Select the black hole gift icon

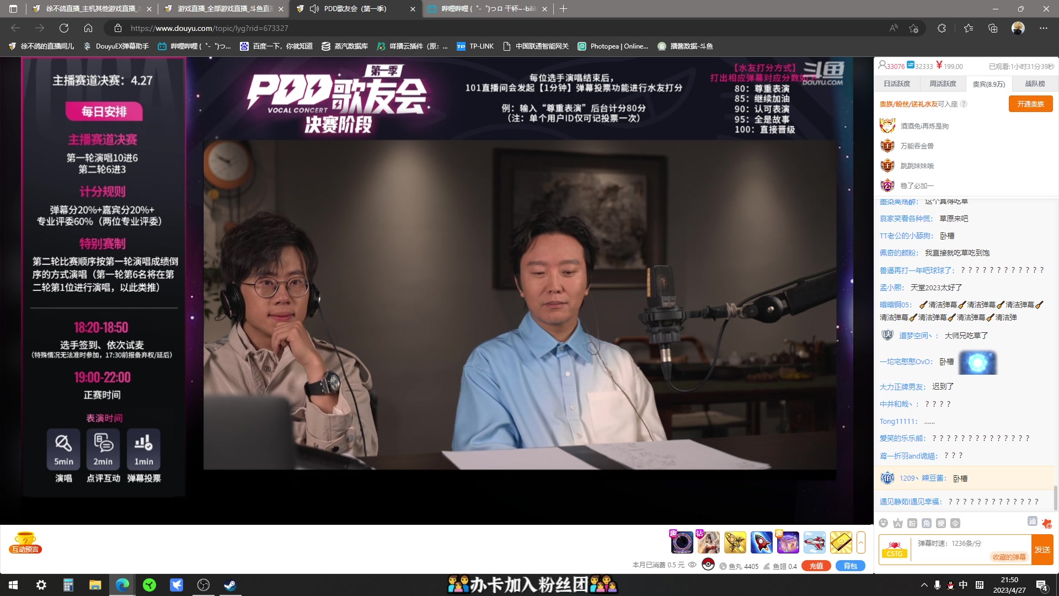click(682, 542)
